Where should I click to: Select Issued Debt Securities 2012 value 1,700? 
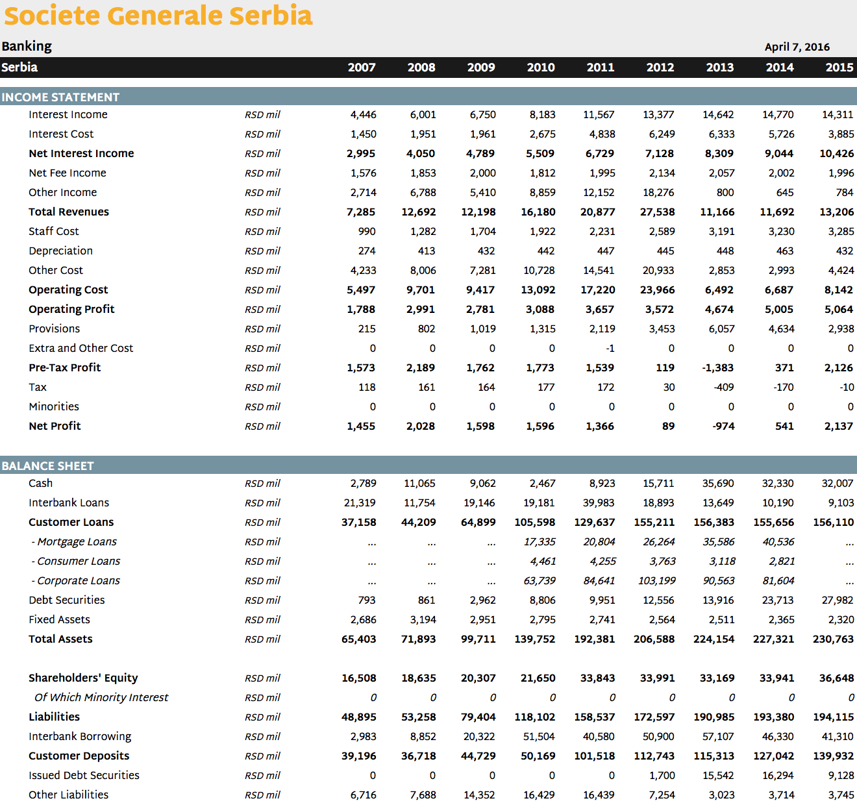pos(662,776)
